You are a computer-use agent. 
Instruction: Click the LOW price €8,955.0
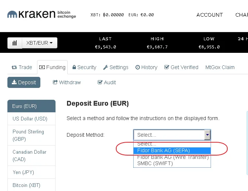coord(209,47)
